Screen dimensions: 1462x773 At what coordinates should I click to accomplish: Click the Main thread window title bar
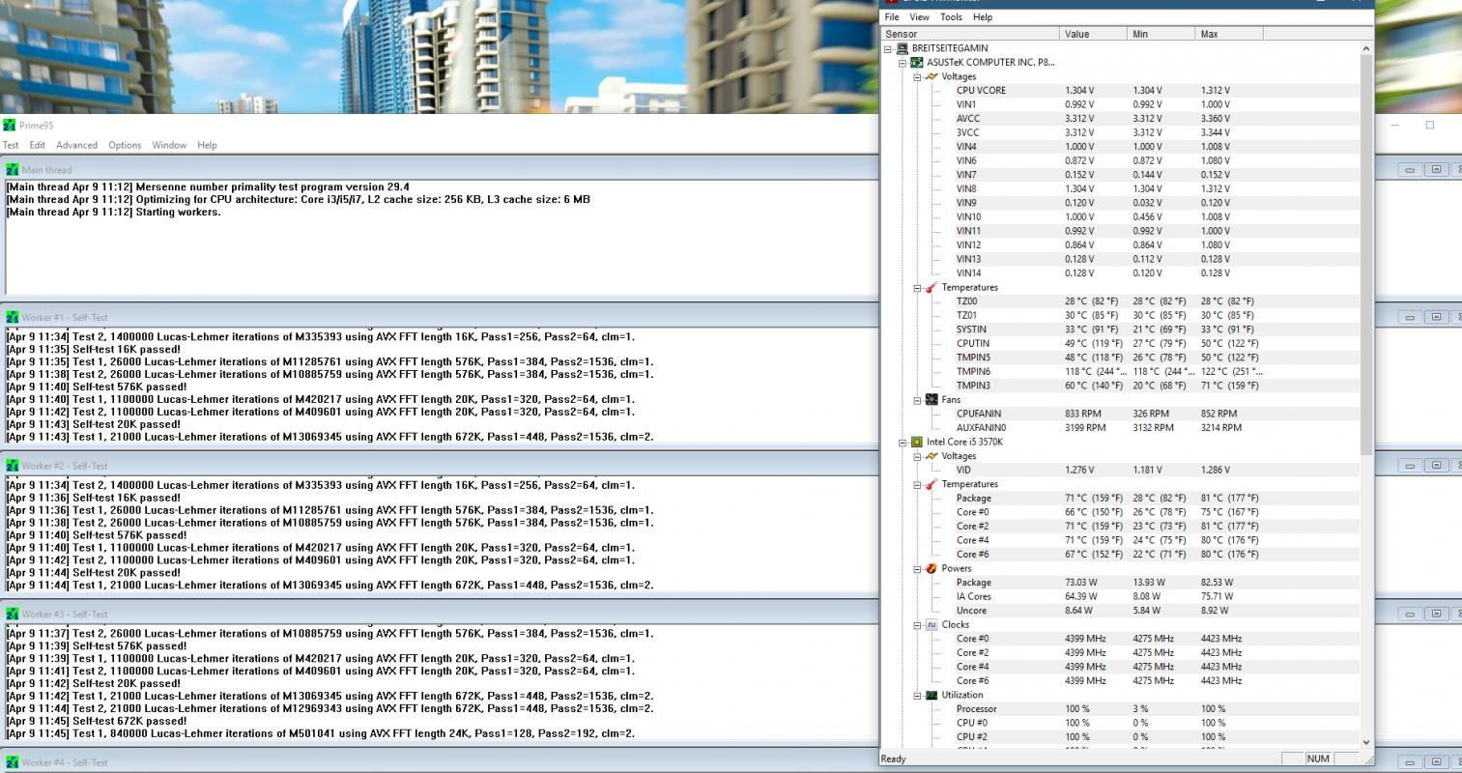(x=440, y=169)
